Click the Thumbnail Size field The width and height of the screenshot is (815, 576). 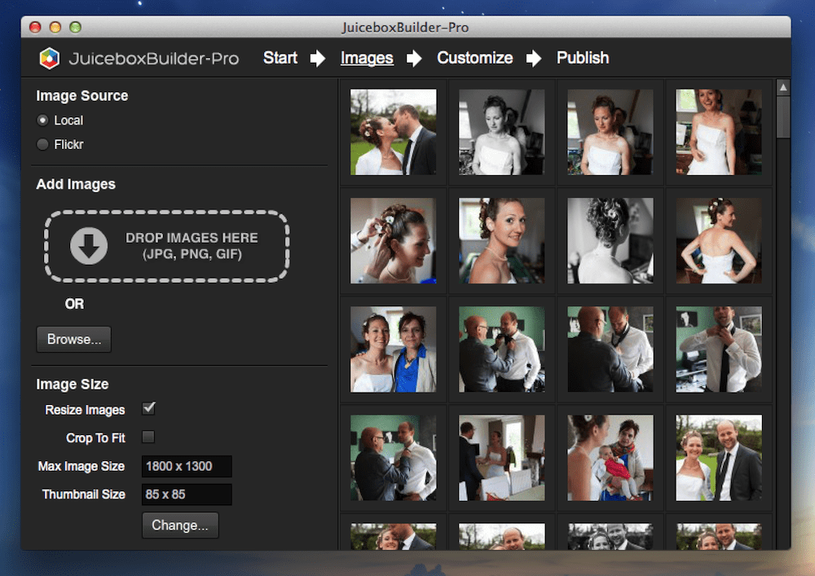(x=187, y=495)
